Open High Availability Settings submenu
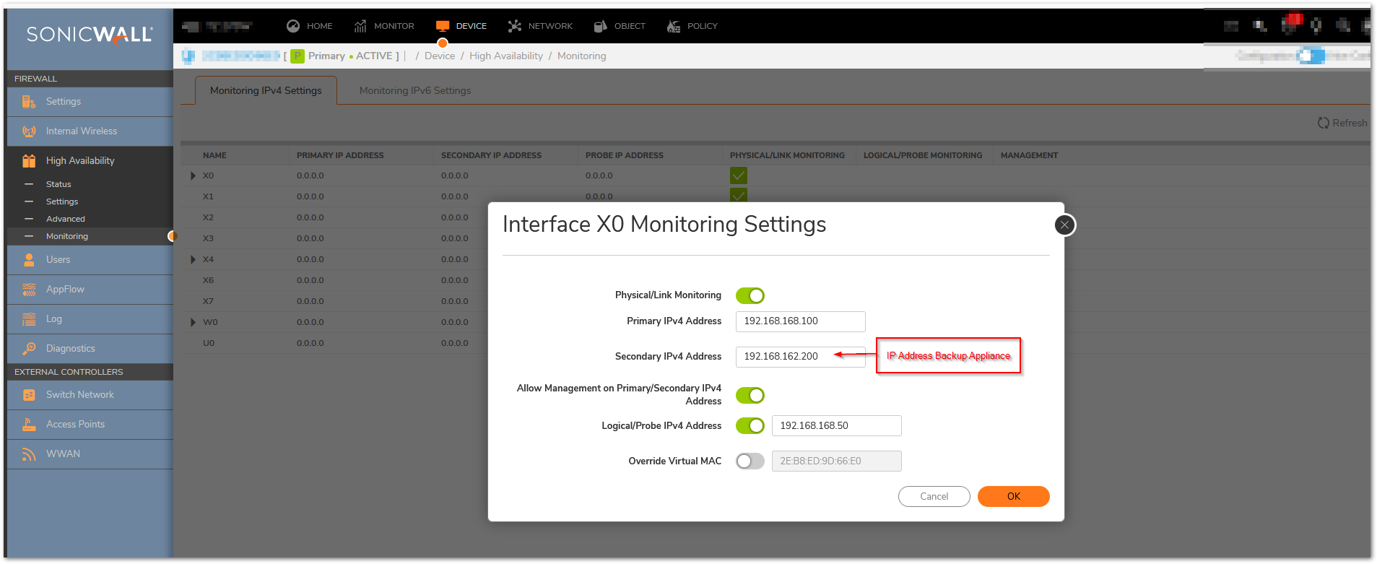This screenshot has height=564, width=1377. [x=62, y=201]
